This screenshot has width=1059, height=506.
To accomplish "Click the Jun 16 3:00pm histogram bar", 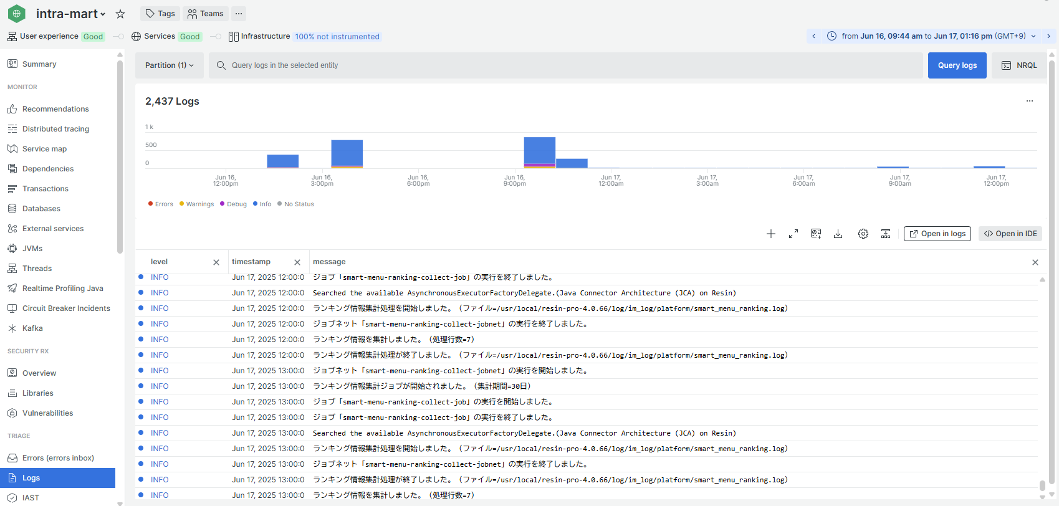I will [x=347, y=154].
